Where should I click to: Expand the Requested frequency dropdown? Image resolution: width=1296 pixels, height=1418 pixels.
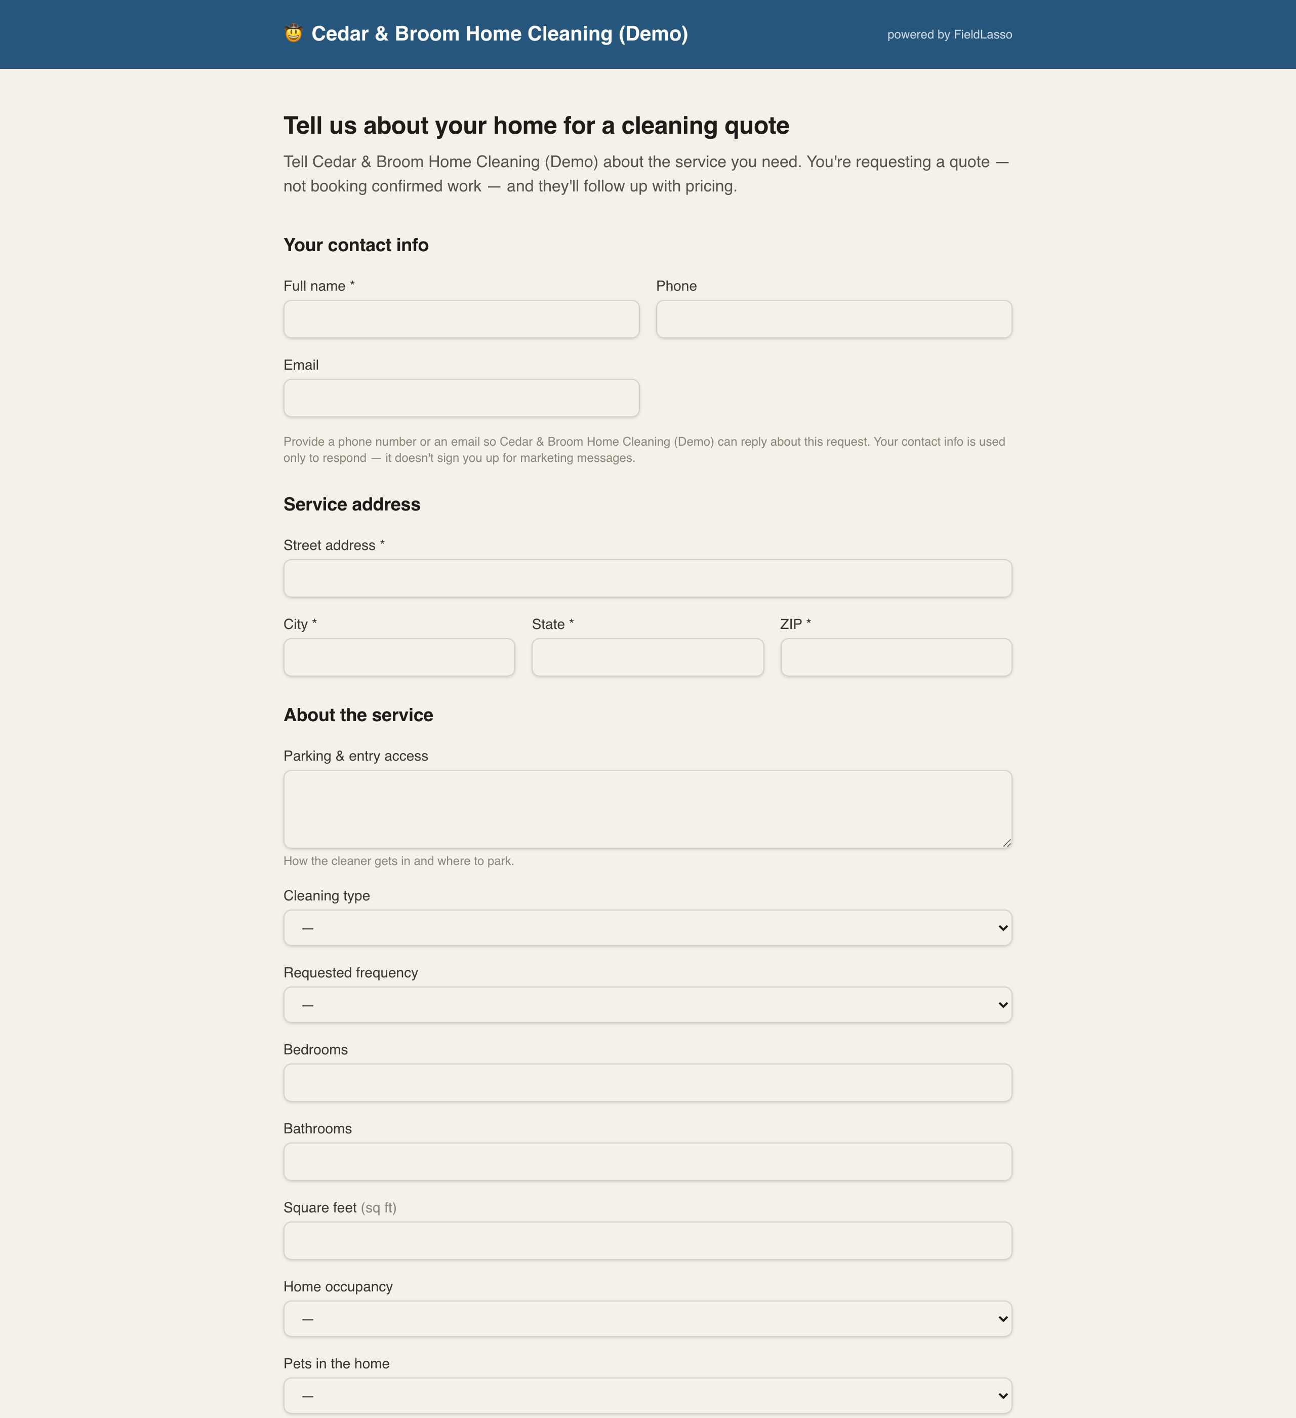[x=647, y=1004]
